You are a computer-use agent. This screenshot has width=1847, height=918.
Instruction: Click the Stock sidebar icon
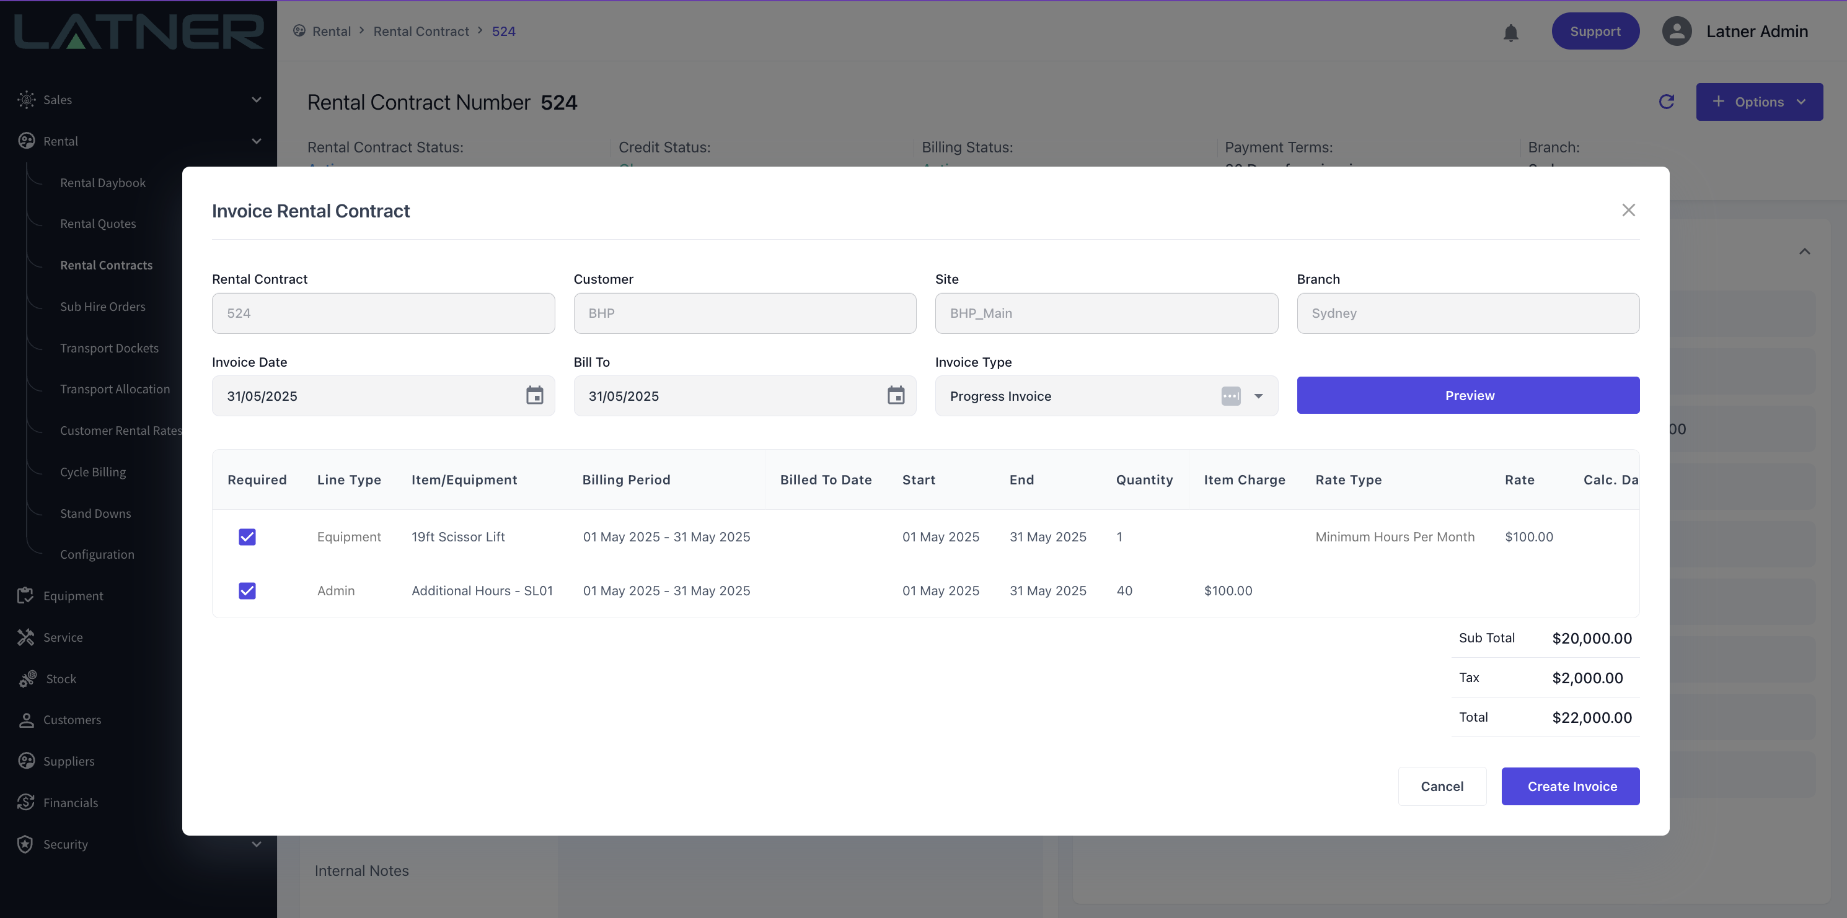27,679
